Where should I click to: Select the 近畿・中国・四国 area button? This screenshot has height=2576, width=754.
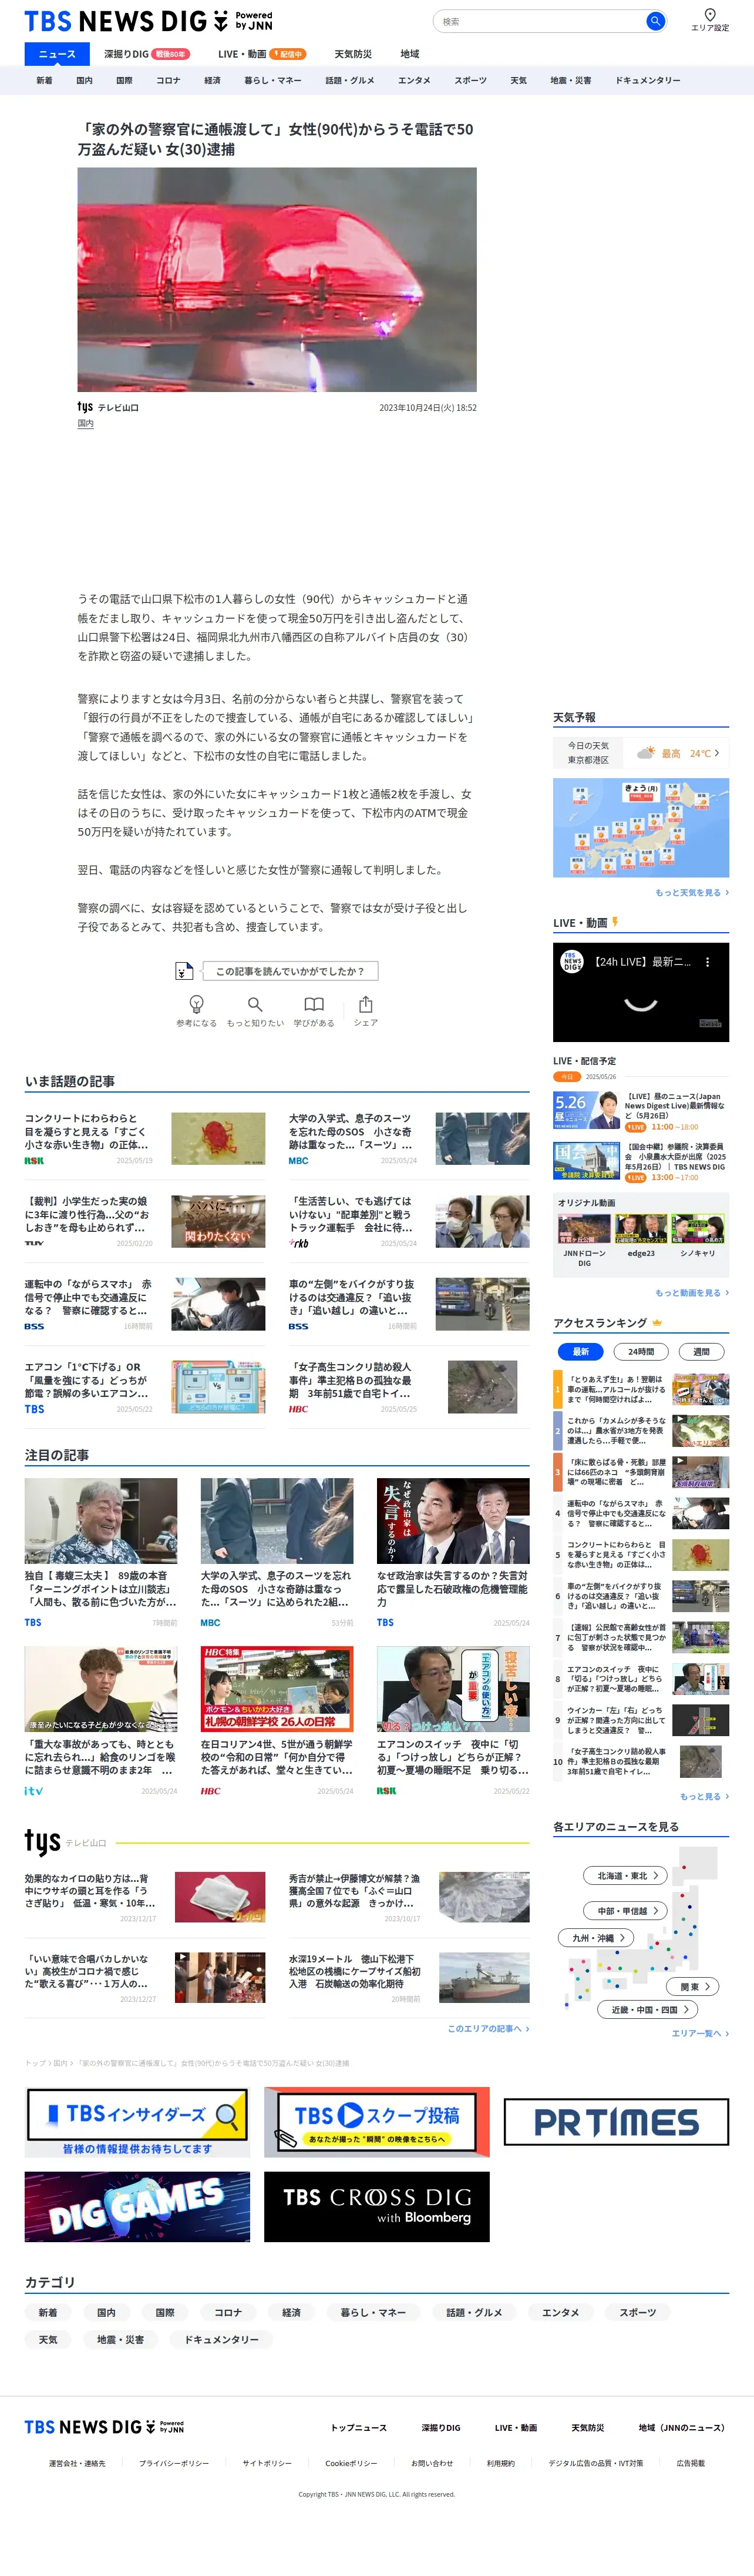click(647, 2009)
